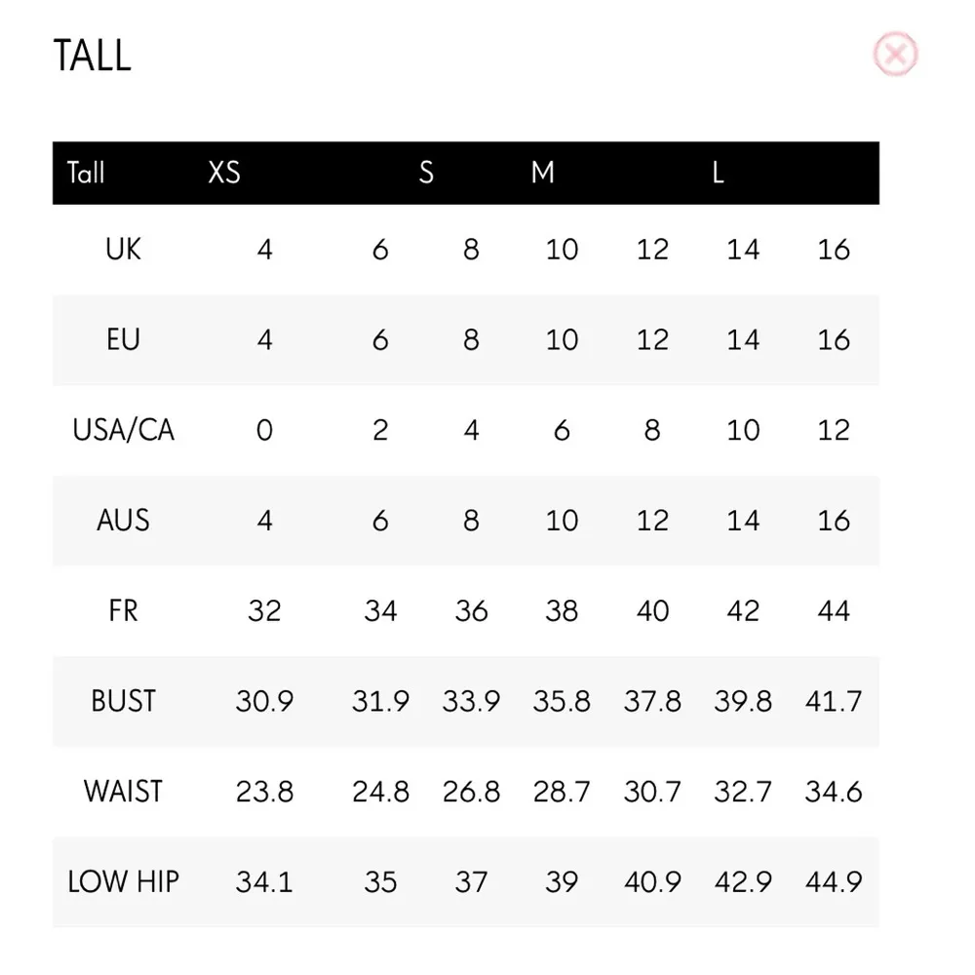Image resolution: width=975 pixels, height=975 pixels.
Task: Click the AUS row label
Action: [124, 520]
